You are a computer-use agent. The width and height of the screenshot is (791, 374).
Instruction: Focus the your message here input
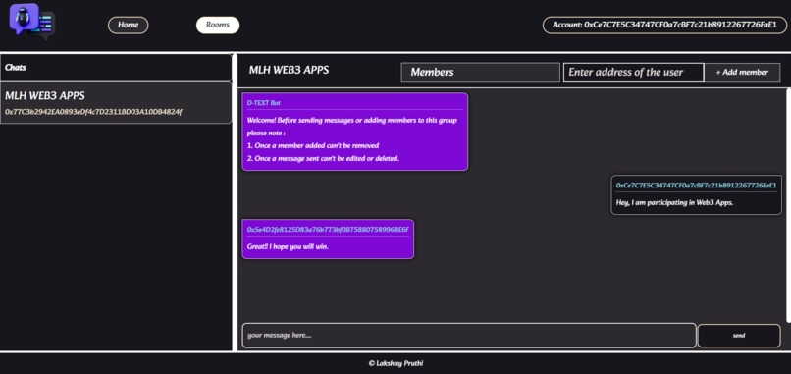click(469, 336)
